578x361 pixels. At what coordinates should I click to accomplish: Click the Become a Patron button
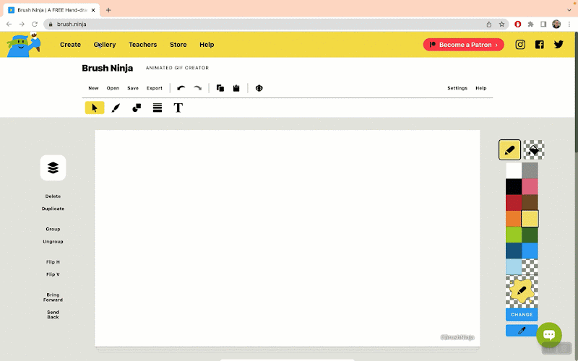(x=463, y=45)
